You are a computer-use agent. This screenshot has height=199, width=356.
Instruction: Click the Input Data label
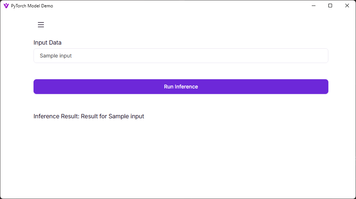pyautogui.click(x=48, y=43)
